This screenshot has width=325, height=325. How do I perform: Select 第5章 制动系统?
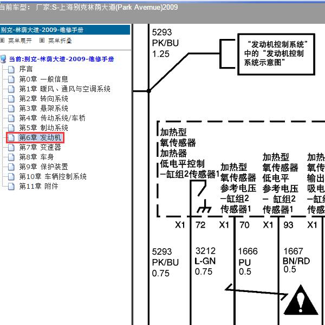tap(44, 128)
